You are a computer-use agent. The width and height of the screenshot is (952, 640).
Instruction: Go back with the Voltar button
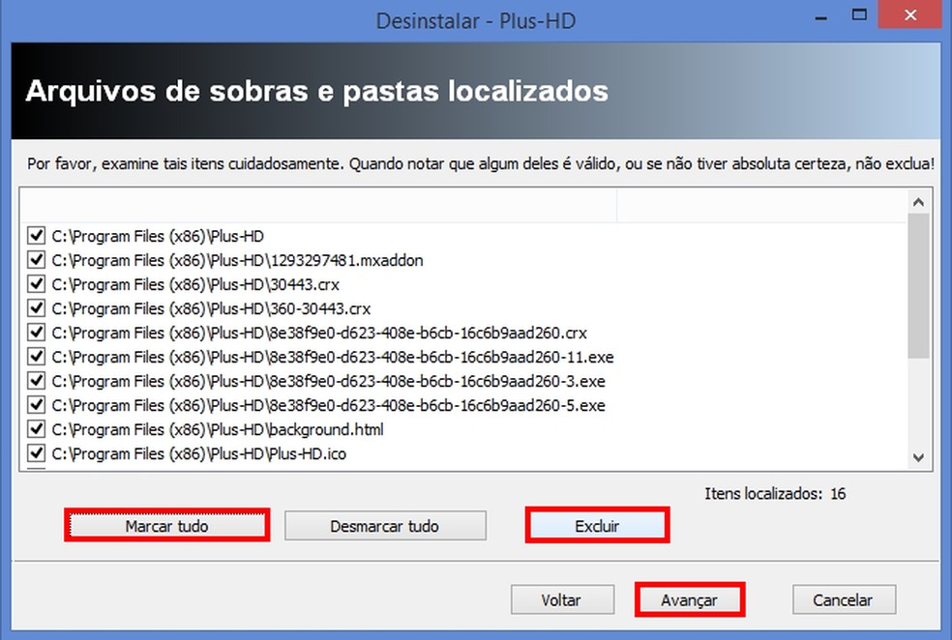561,600
